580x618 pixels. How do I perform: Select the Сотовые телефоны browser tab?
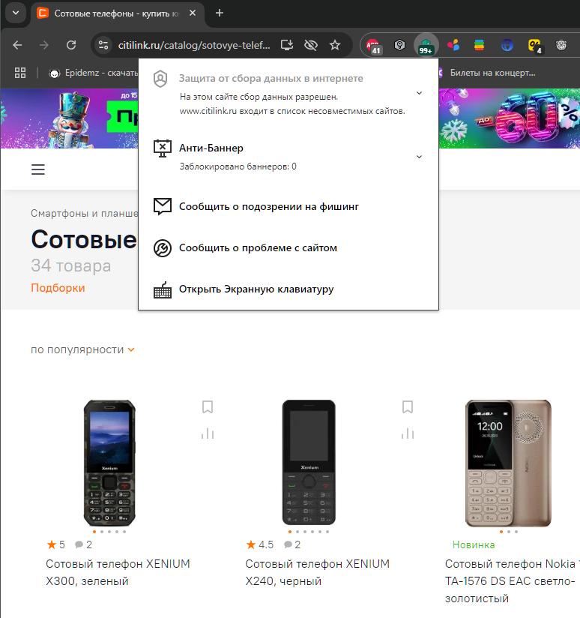117,13
